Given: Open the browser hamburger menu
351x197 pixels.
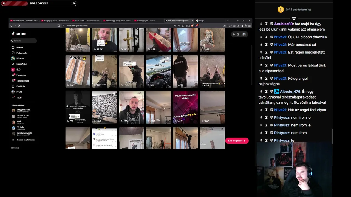Looking at the screenshot, I should pyautogui.click(x=249, y=26).
